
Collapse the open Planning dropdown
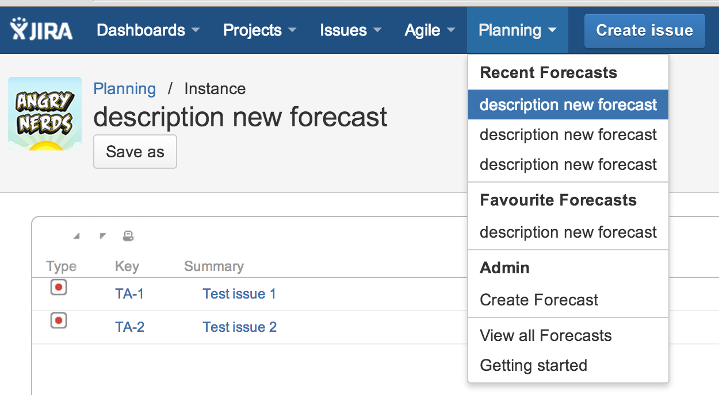point(518,30)
